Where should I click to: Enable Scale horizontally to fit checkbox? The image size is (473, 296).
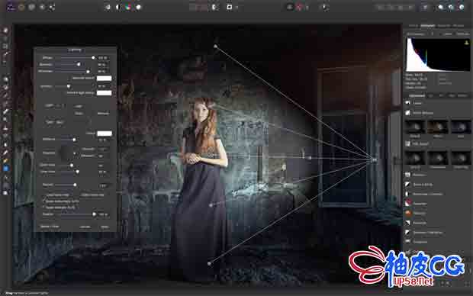click(43, 201)
